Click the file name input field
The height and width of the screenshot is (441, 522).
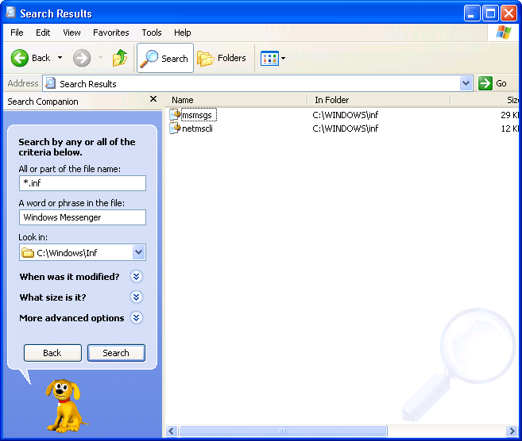[x=82, y=183]
